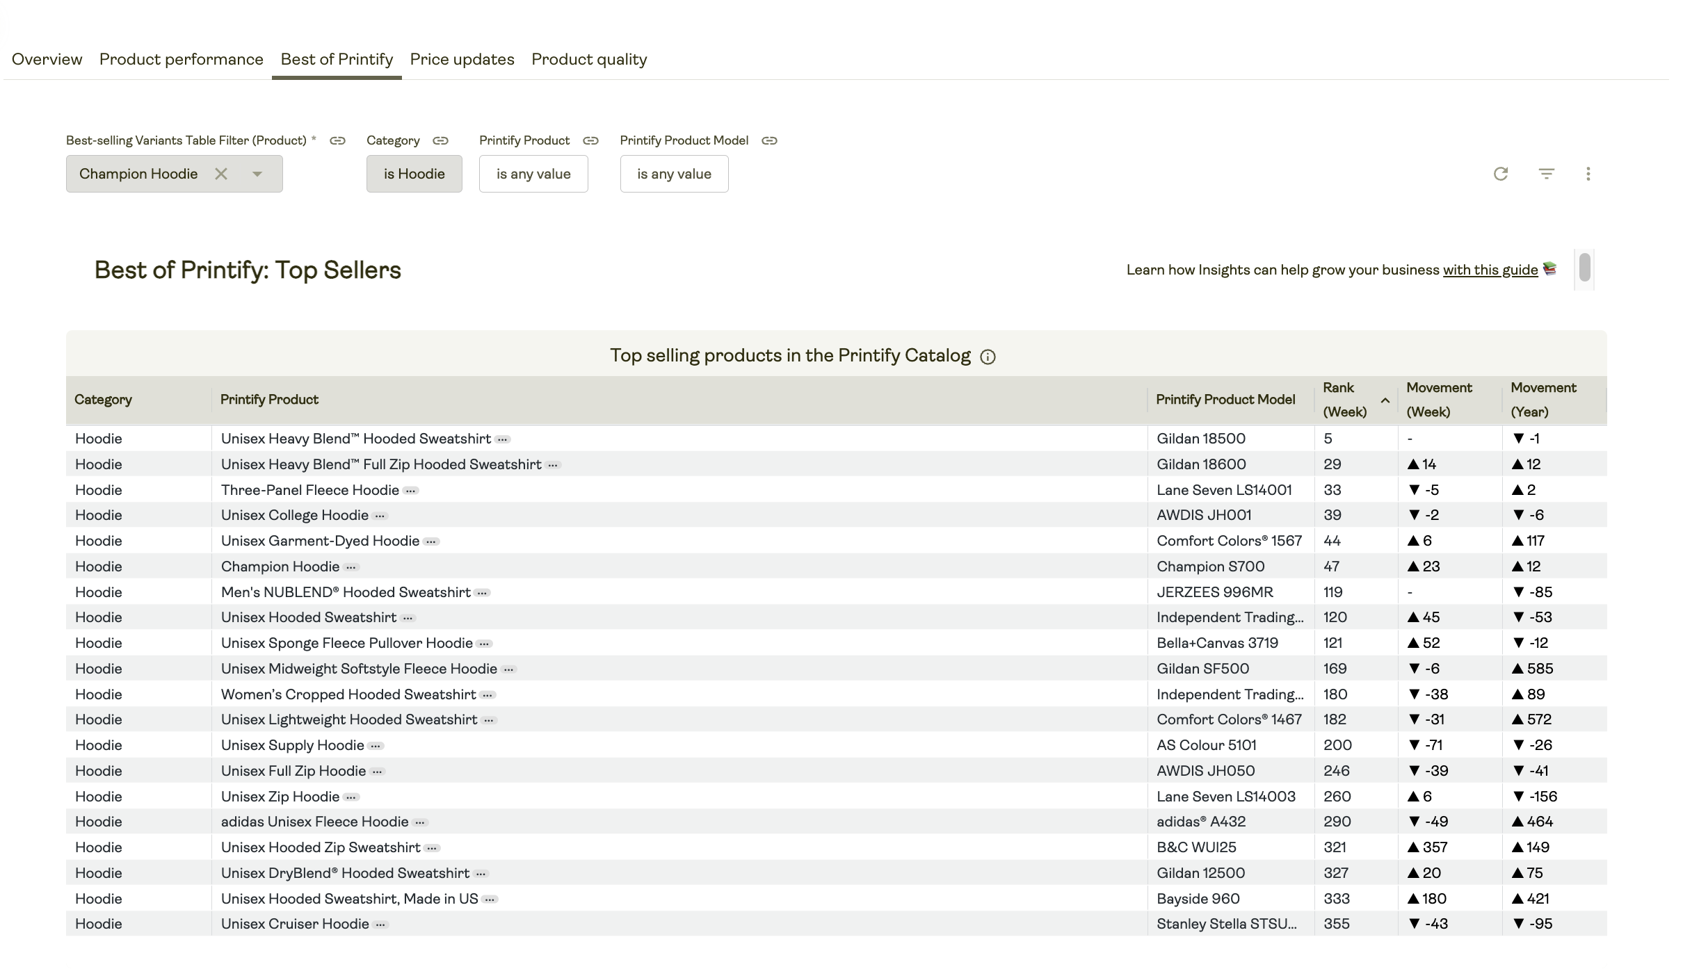Image resolution: width=1683 pixels, height=969 pixels.
Task: Clear the Champion Hoodie filter value
Action: tap(221, 174)
